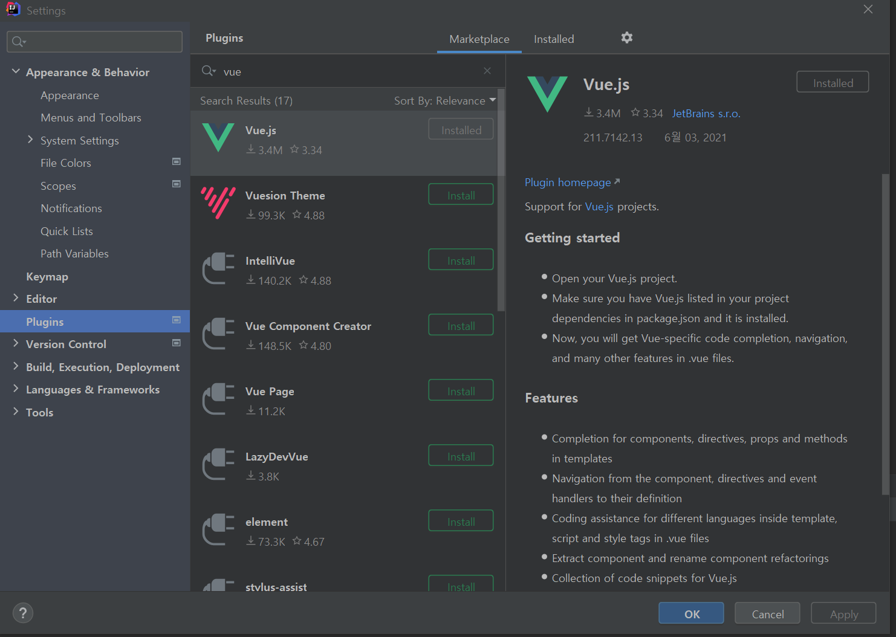Install the element plugin

click(461, 521)
